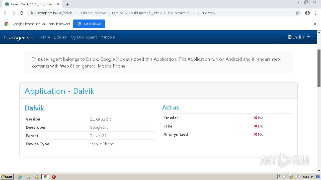Click the page vertical scrollbar thumb
This screenshot has width=321, height=180.
(x=319, y=68)
